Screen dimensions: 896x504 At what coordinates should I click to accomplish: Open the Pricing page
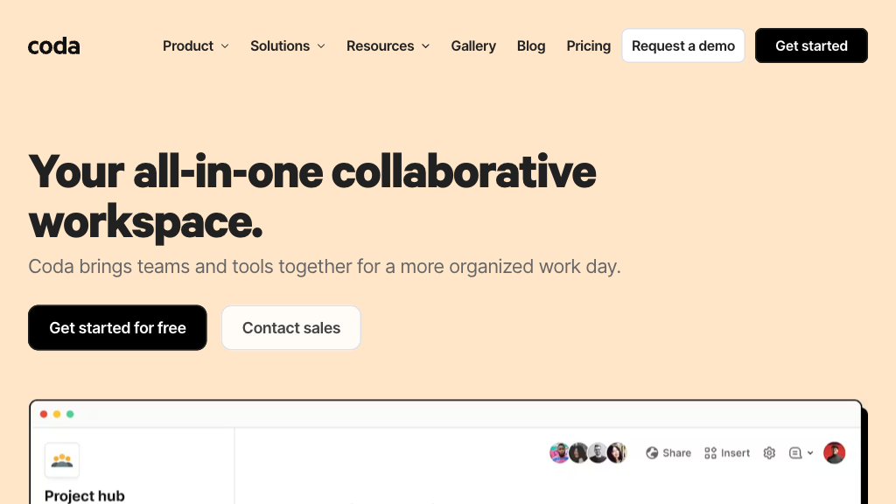pos(588,46)
